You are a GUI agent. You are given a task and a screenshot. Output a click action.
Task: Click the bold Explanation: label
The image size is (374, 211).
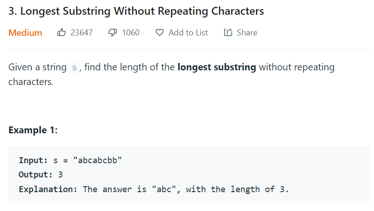tap(48, 189)
